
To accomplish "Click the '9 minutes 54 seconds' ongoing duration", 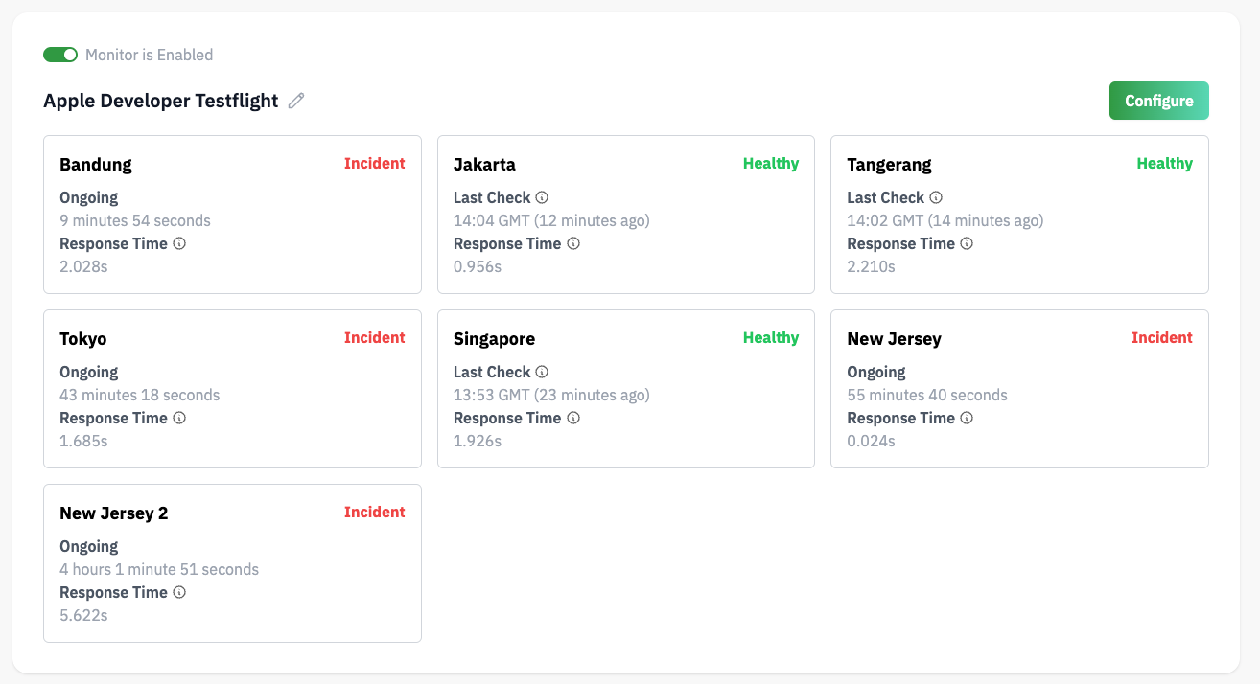I will tap(135, 220).
